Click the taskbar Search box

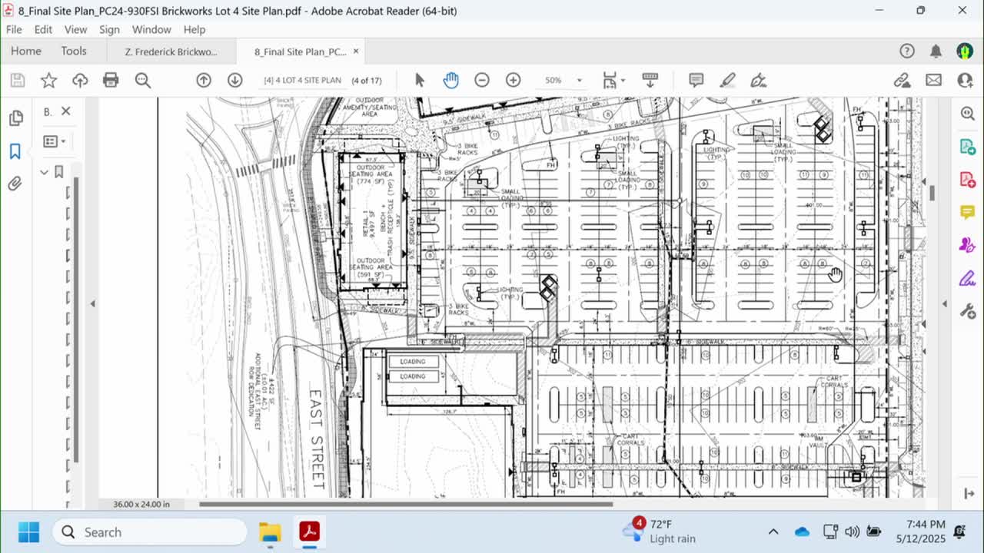pos(150,531)
